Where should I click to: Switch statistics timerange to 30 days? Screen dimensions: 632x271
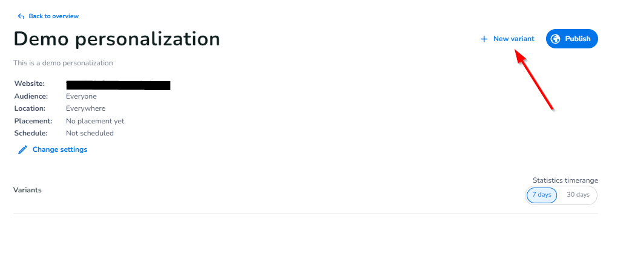[578, 195]
